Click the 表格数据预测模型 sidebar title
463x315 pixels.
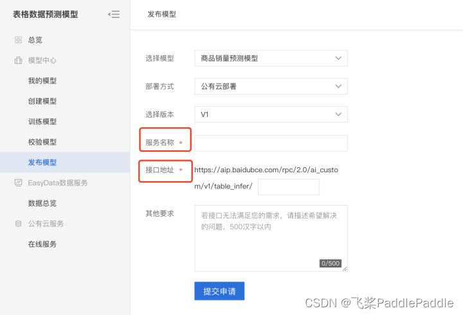point(45,14)
